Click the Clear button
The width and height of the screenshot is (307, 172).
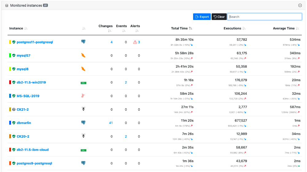coord(219,17)
